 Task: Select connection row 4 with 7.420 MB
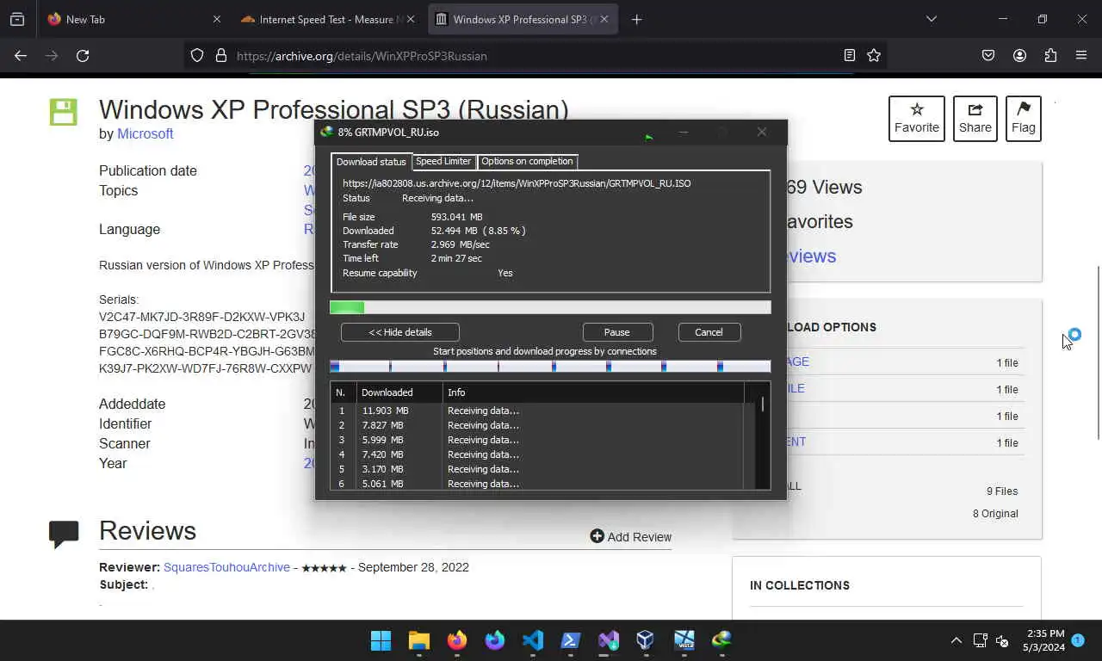click(538, 454)
